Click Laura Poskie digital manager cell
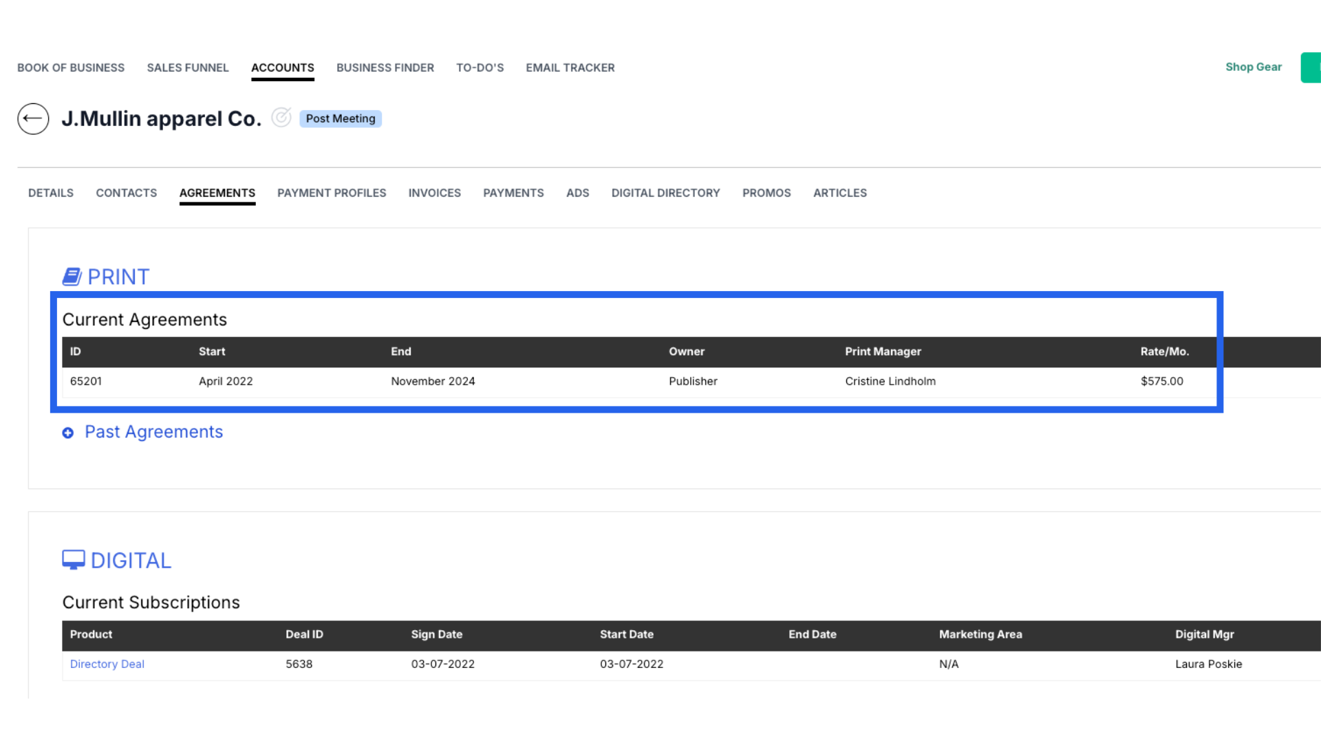 click(x=1209, y=664)
